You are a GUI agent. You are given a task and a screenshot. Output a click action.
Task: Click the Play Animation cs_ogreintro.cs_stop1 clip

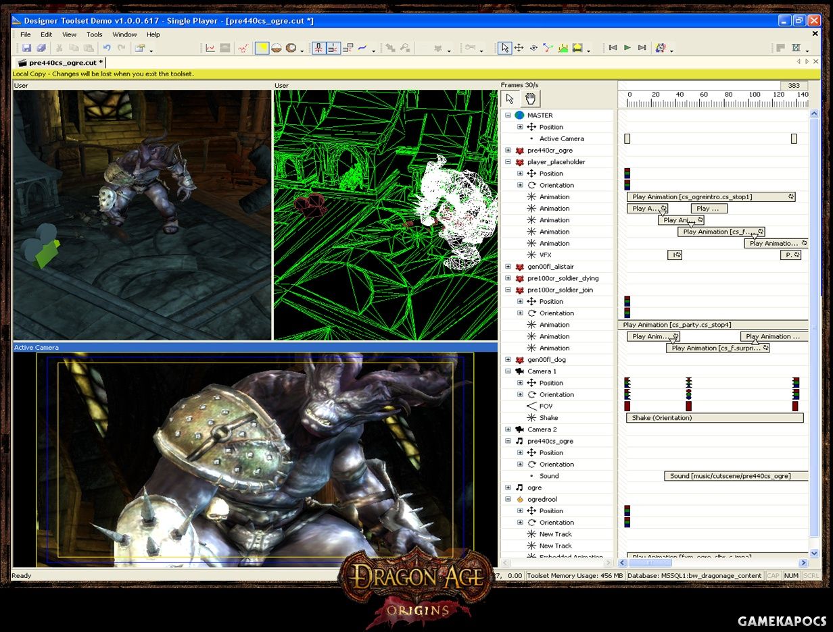pyautogui.click(x=711, y=197)
